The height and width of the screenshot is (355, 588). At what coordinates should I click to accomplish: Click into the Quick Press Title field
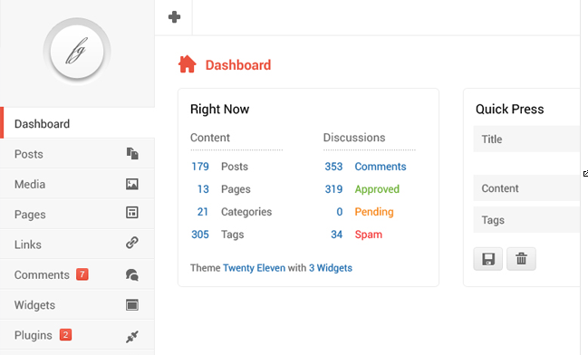526,139
